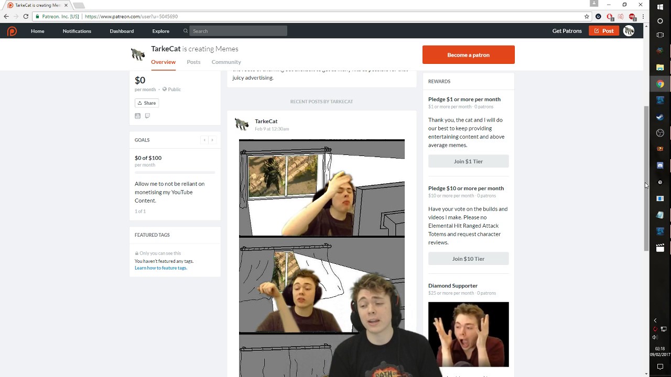Open Steam from the taskbar
The image size is (671, 377).
(x=660, y=117)
